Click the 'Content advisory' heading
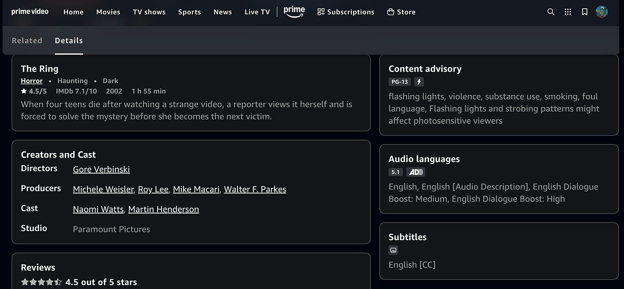Screen dimensions: 624x289 (x=425, y=69)
